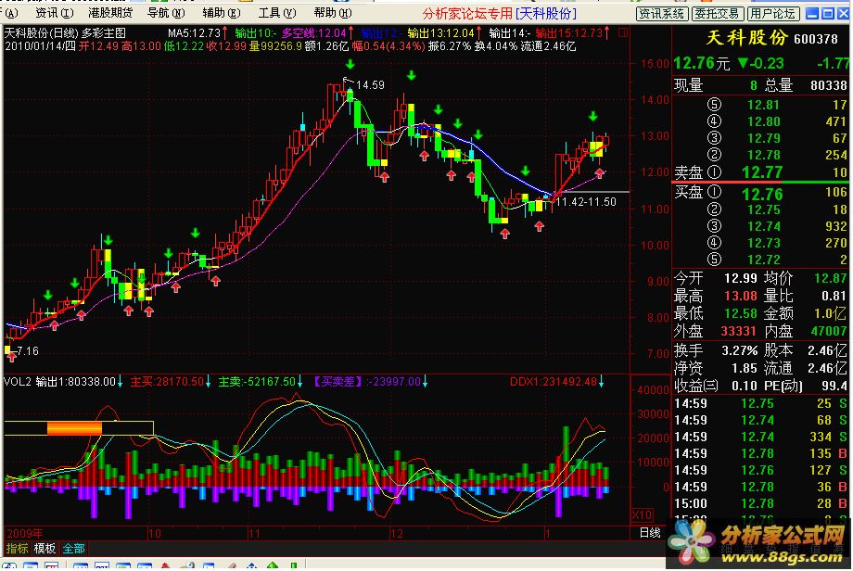Select the 卖盘① price 12.77

tap(762, 172)
